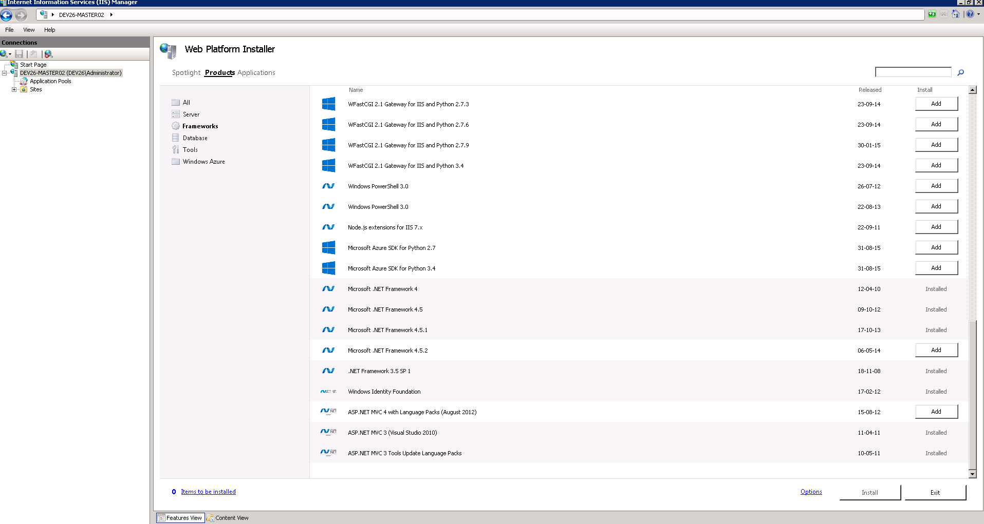The width and height of the screenshot is (984, 524).
Task: Select the Server category
Action: (191, 114)
